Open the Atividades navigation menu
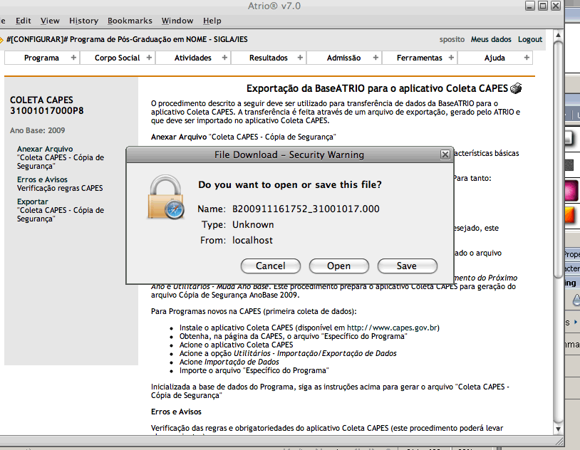Image resolution: width=580 pixels, height=450 pixels. click(193, 58)
